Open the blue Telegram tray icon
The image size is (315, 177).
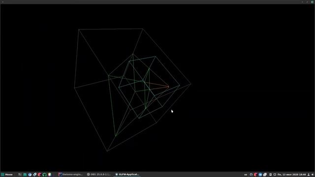point(260,175)
